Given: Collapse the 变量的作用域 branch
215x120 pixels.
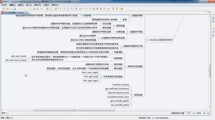Looking at the screenshot, I should [128, 32].
